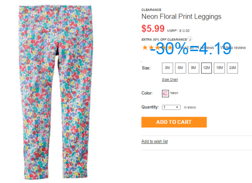Select the Neon color swatch

point(165,93)
